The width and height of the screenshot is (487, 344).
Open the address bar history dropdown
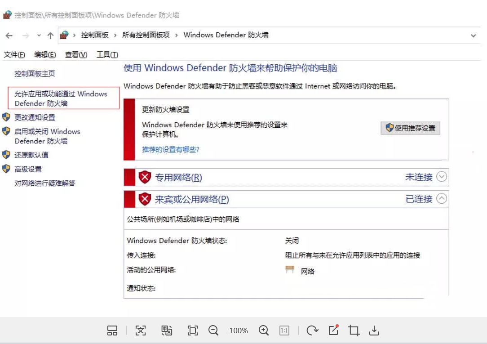pyautogui.click(x=473, y=36)
